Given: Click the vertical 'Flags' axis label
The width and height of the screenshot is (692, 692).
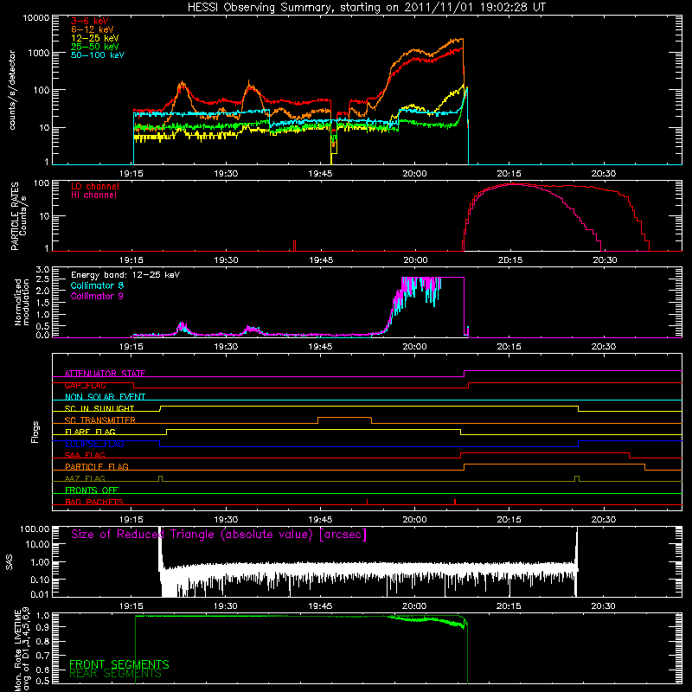Looking at the screenshot, I should (x=35, y=432).
